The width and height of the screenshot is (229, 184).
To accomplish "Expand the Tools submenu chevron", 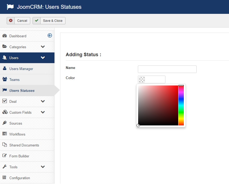I will [43, 167].
